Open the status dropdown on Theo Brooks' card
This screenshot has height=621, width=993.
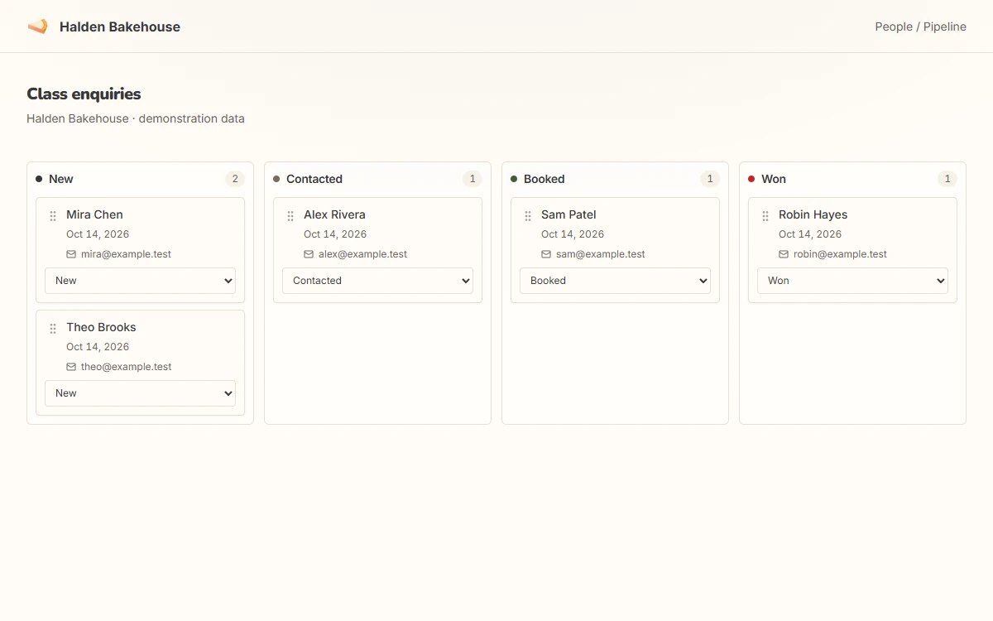(140, 393)
